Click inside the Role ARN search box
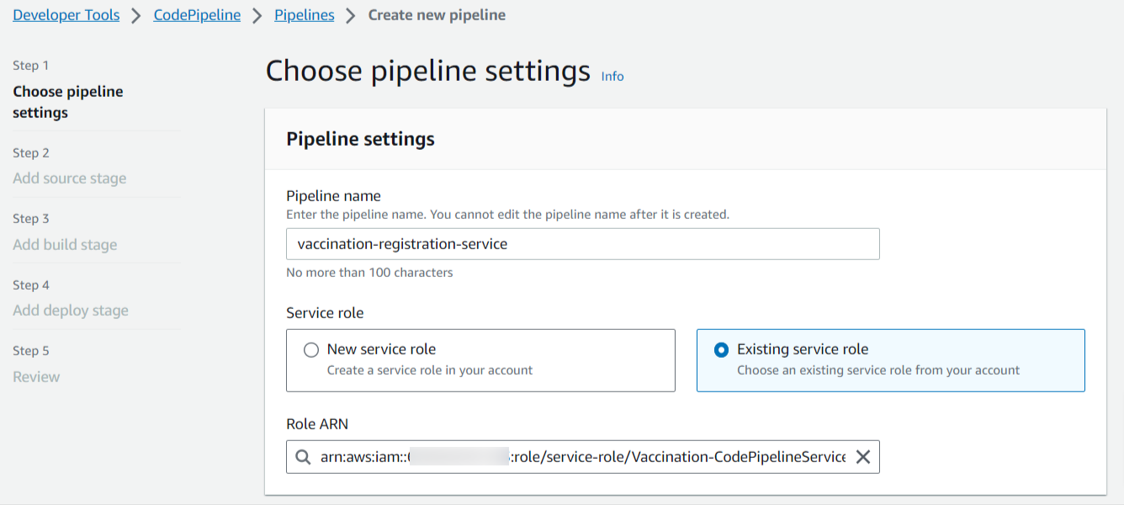This screenshot has width=1124, height=505. (582, 457)
